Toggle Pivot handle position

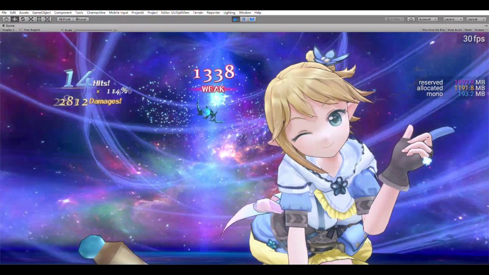point(65,19)
